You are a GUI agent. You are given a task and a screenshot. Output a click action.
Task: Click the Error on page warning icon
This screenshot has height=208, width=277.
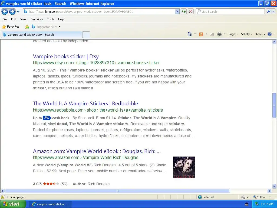coord(3,197)
